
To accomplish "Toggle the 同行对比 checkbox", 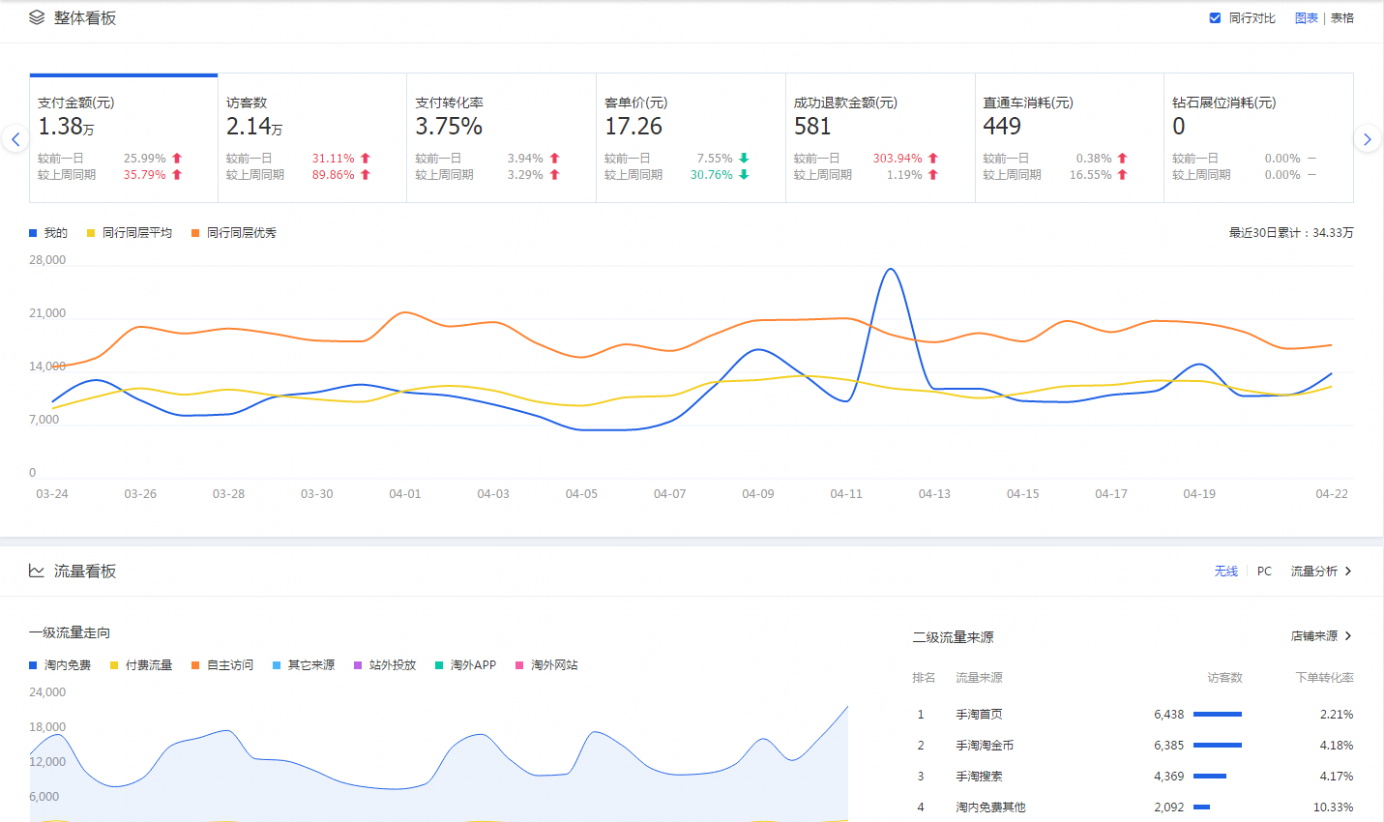I will pyautogui.click(x=1215, y=17).
